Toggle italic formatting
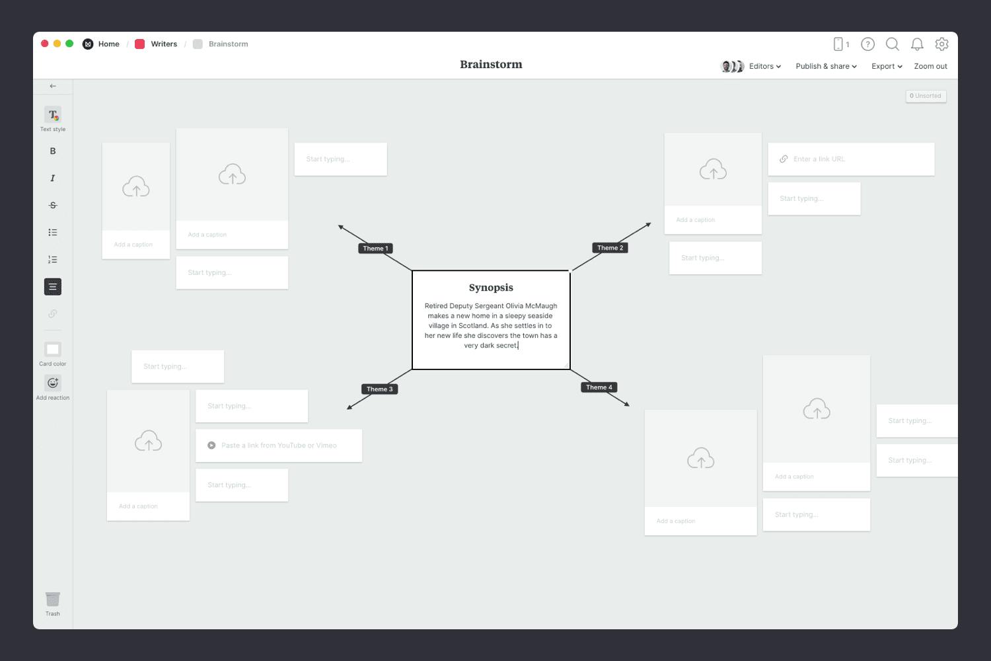This screenshot has width=991, height=661. 53,178
